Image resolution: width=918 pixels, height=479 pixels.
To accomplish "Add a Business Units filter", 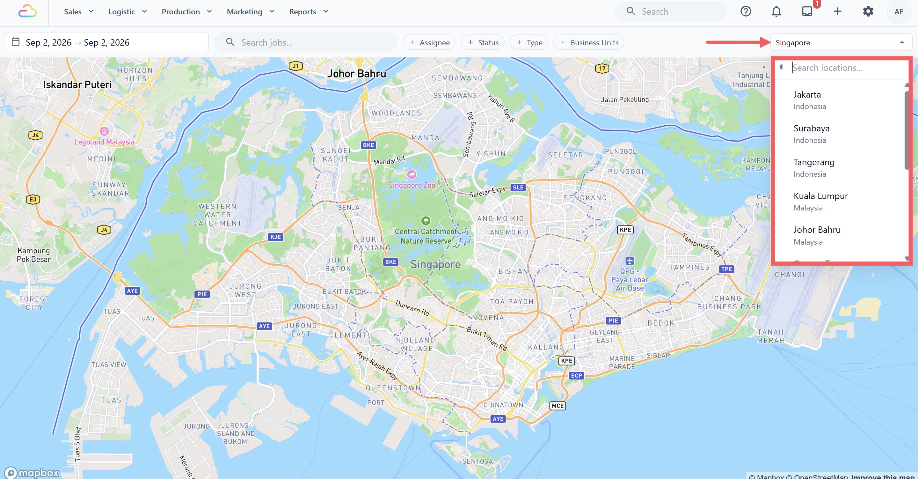I will pyautogui.click(x=589, y=42).
